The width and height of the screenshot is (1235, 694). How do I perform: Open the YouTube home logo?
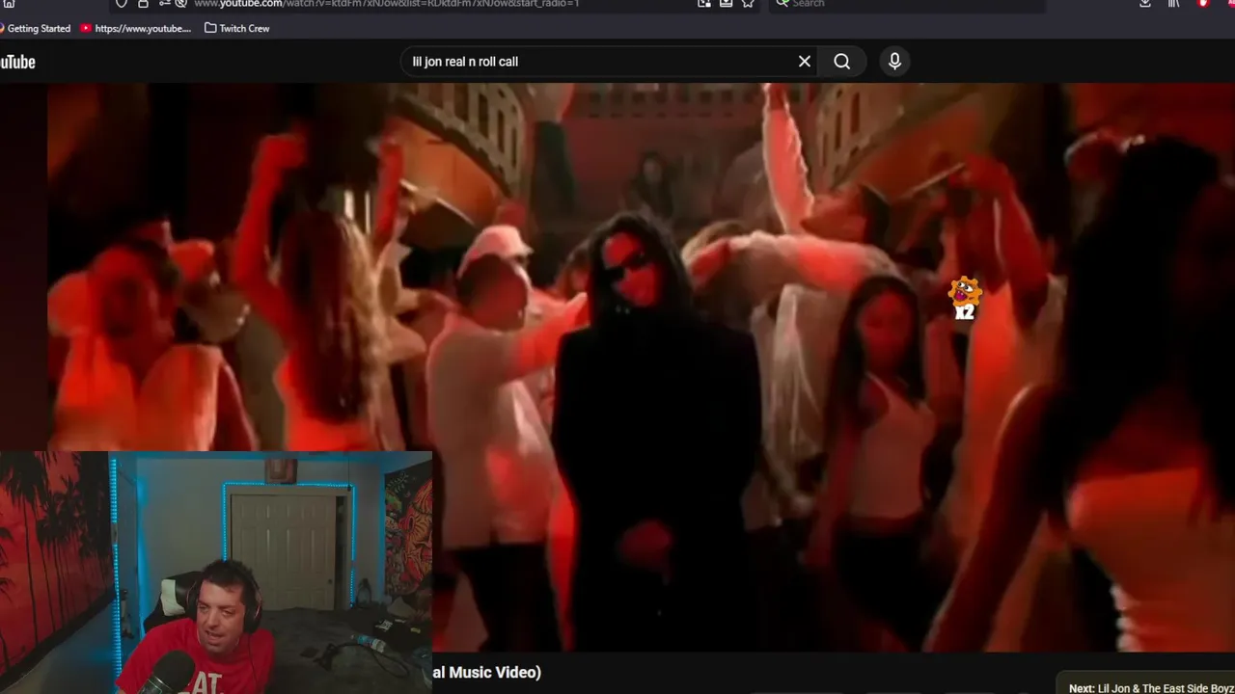[17, 62]
